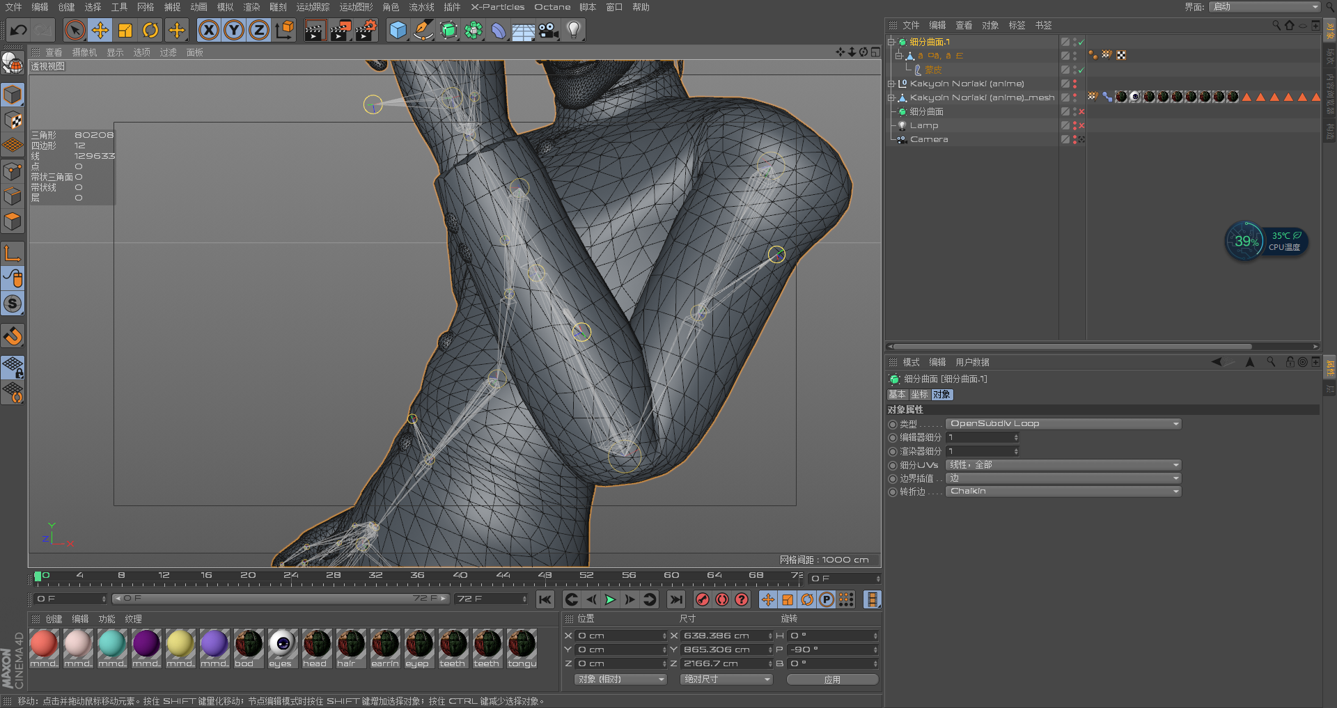Click the timeline range slider bar
This screenshot has height=708, width=1337.
(x=281, y=599)
